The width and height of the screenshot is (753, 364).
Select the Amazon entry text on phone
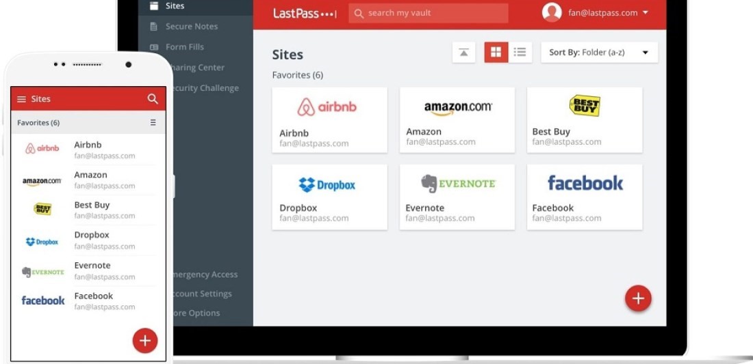(105, 180)
